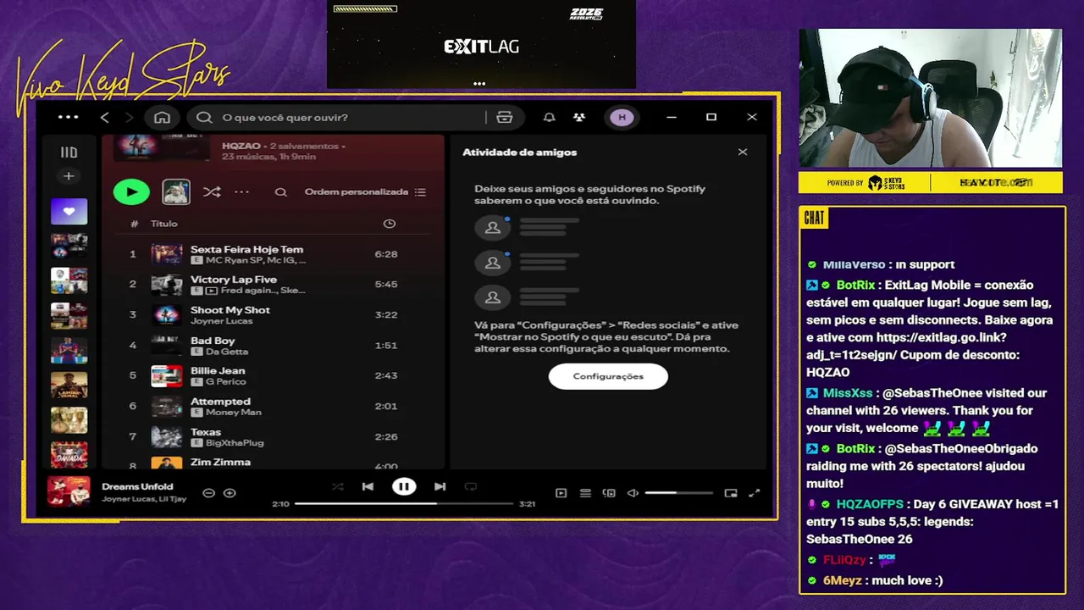Open artist link 'Money Man'
This screenshot has height=610, width=1084.
pos(233,413)
